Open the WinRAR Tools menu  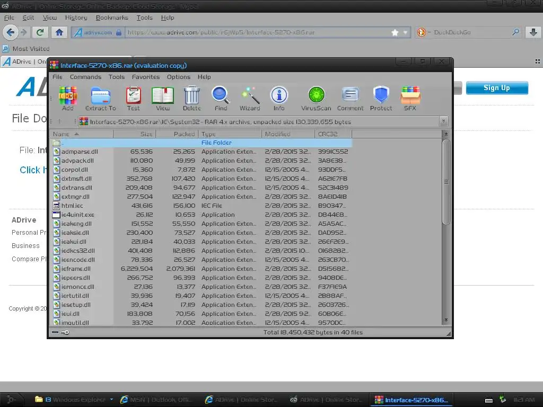[x=116, y=77]
